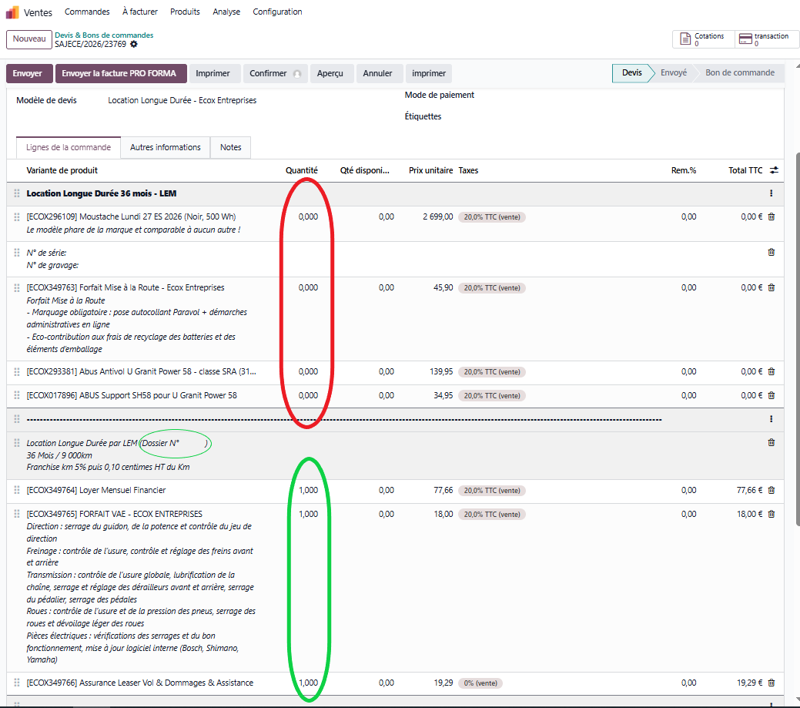Edit unit price 2 699,00

[x=438, y=217]
